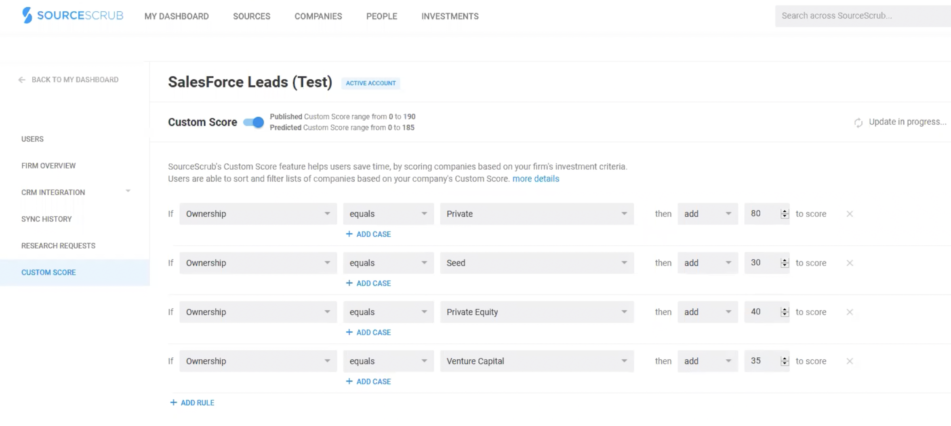This screenshot has width=951, height=426.
Task: Open the Private value dropdown
Action: point(537,214)
